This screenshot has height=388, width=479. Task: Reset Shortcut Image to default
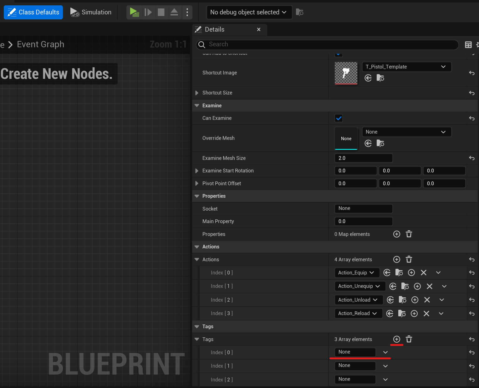coord(472,73)
